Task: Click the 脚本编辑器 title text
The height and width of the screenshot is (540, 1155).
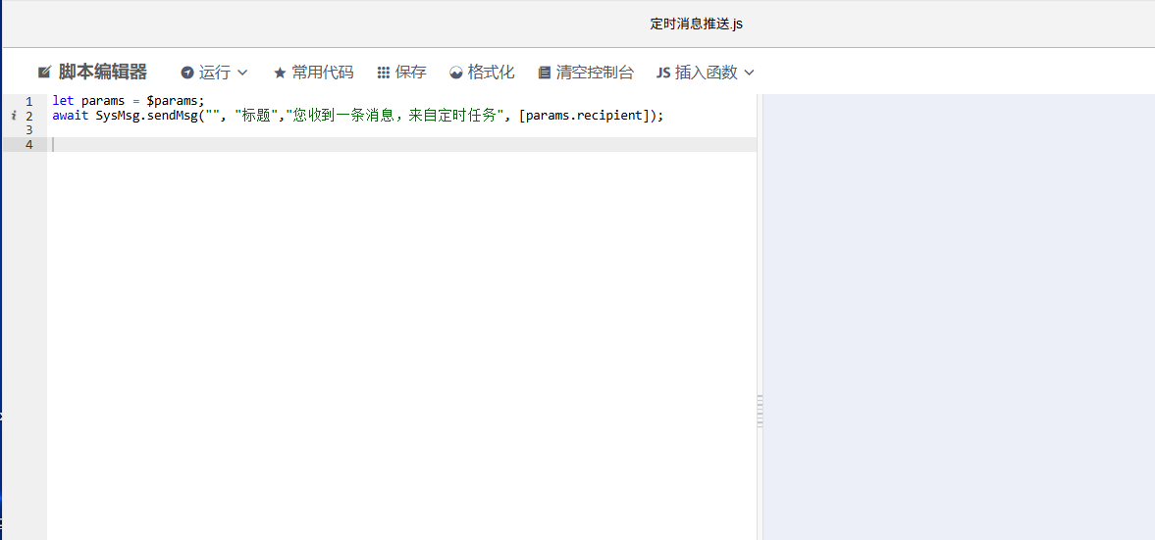Action: pyautogui.click(x=103, y=73)
